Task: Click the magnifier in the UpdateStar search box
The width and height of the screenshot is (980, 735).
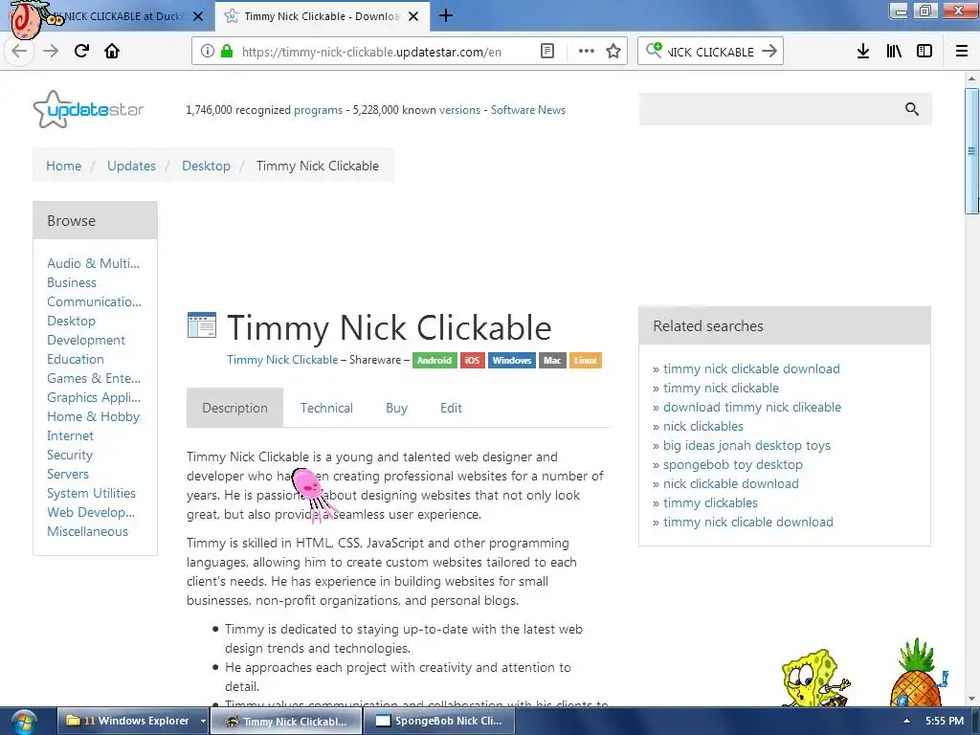Action: pyautogui.click(x=912, y=109)
